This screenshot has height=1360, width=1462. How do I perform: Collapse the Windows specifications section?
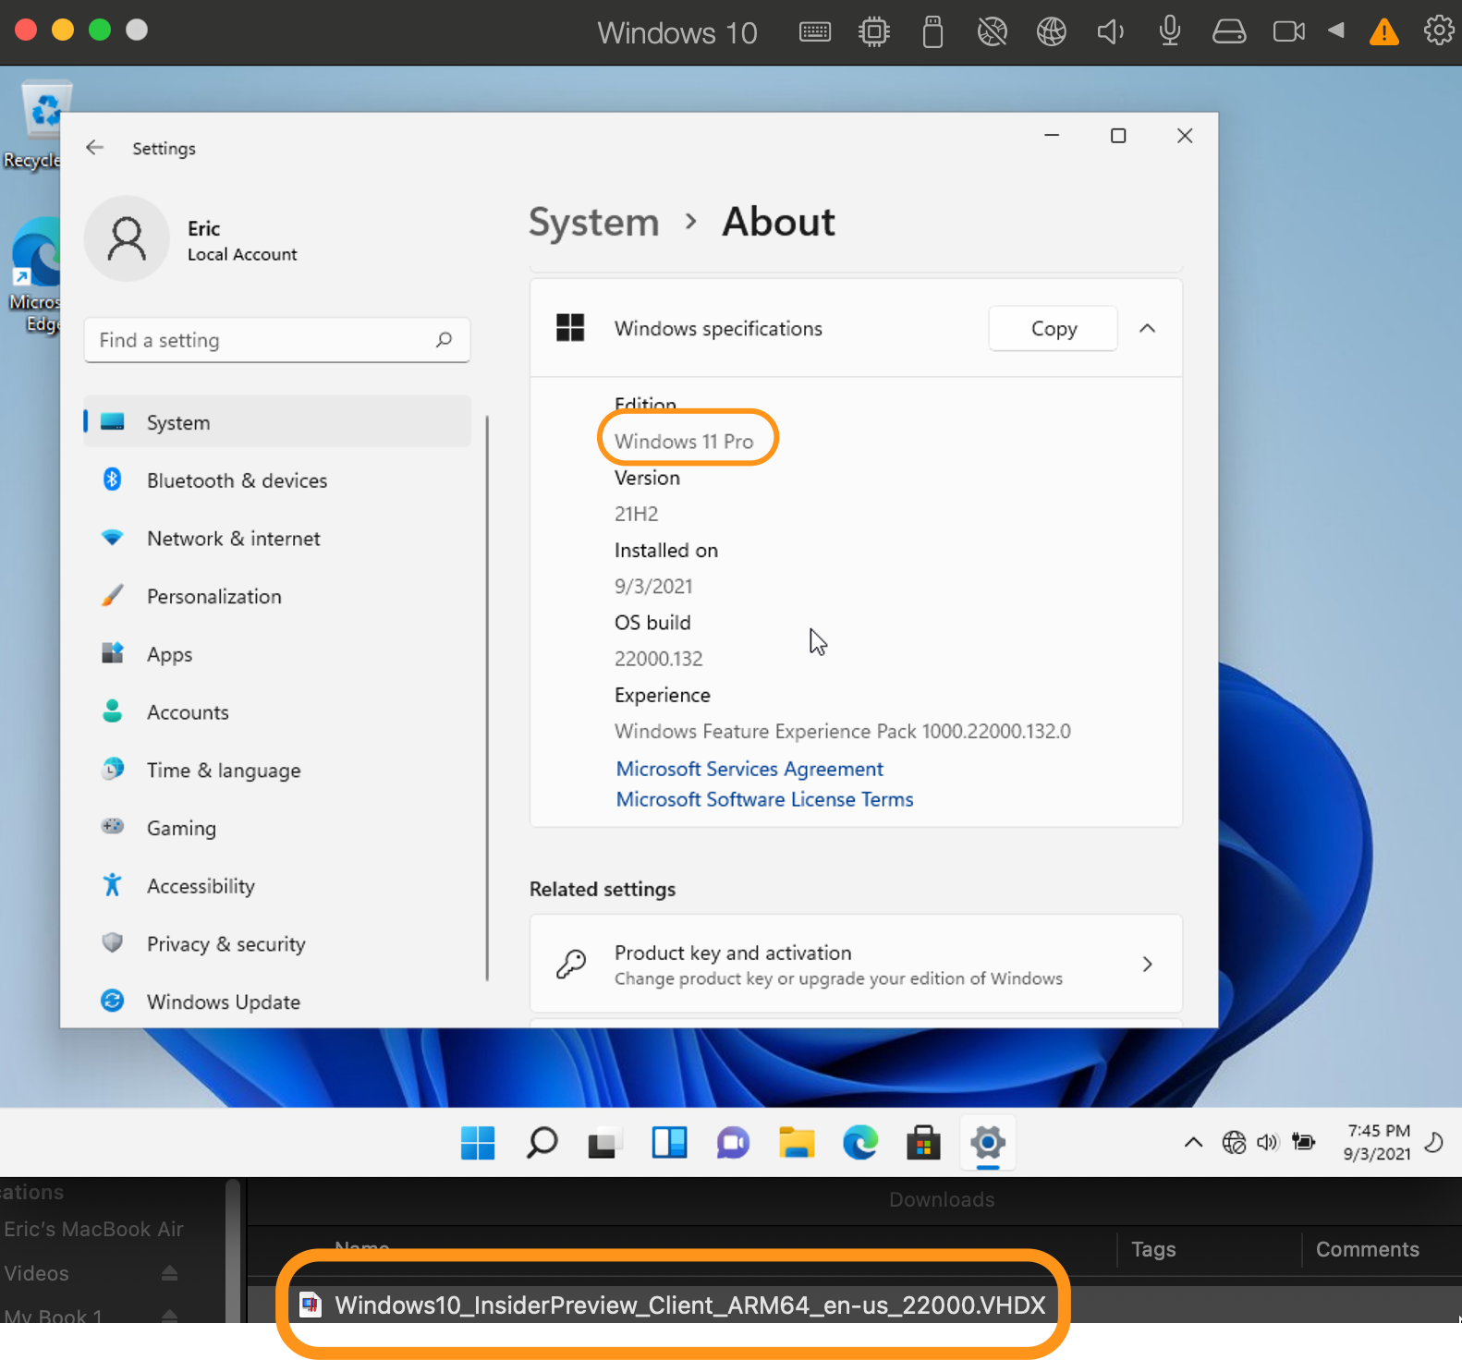[1147, 329]
